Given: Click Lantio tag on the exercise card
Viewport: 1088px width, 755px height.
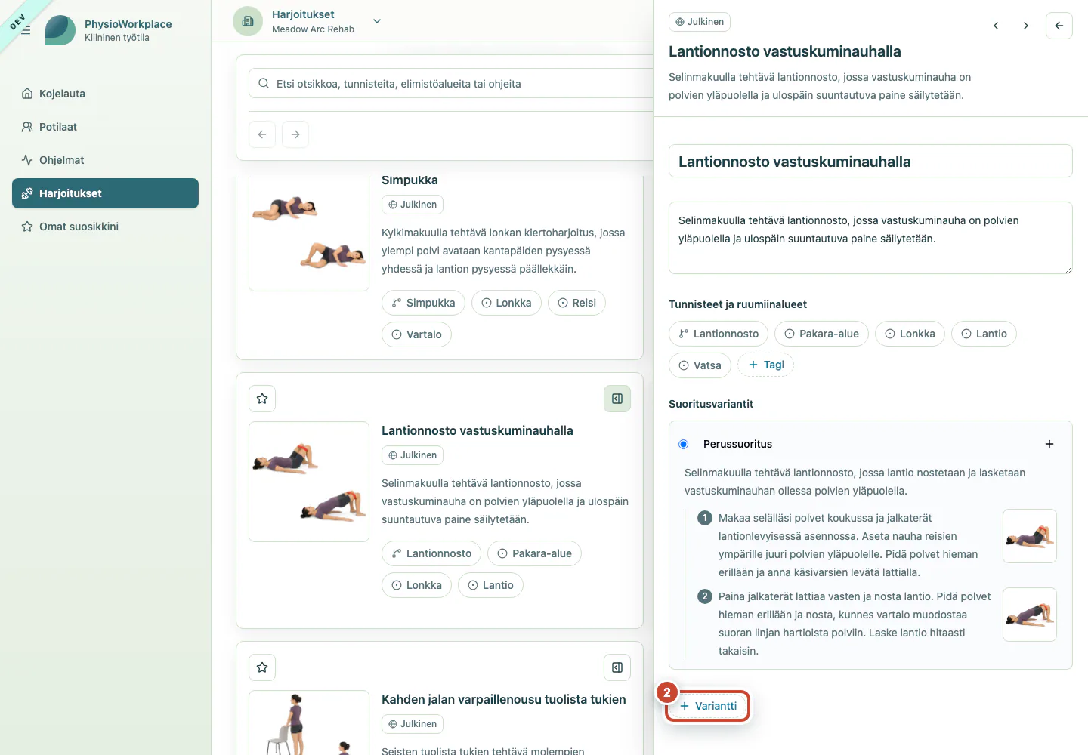Looking at the screenshot, I should 490,585.
